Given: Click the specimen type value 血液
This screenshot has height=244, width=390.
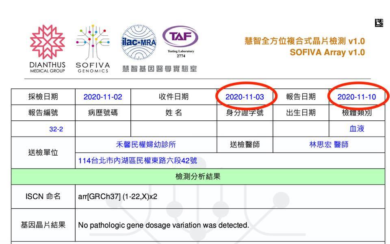Looking at the screenshot, I should [x=357, y=129].
